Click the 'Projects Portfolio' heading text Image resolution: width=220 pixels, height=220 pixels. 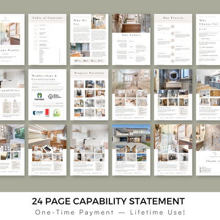click(x=89, y=73)
